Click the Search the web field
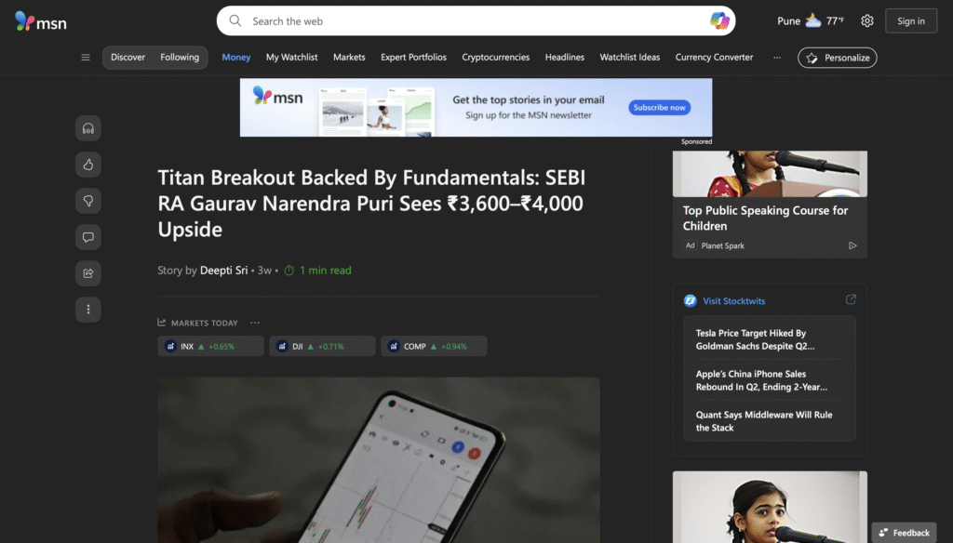This screenshot has height=543, width=953. 476,20
